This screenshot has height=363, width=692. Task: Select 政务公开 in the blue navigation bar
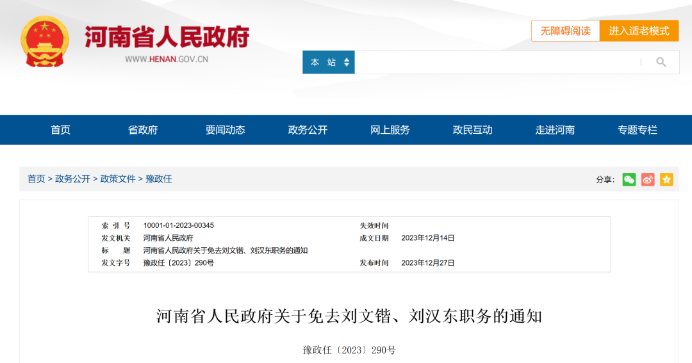pyautogui.click(x=308, y=130)
